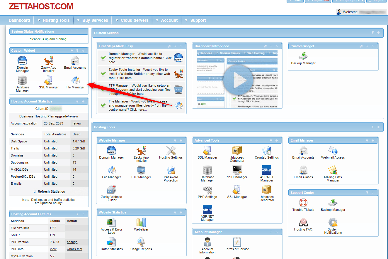Open Email Accounts in the Email Manager panel
388x259 pixels.
point(303,153)
